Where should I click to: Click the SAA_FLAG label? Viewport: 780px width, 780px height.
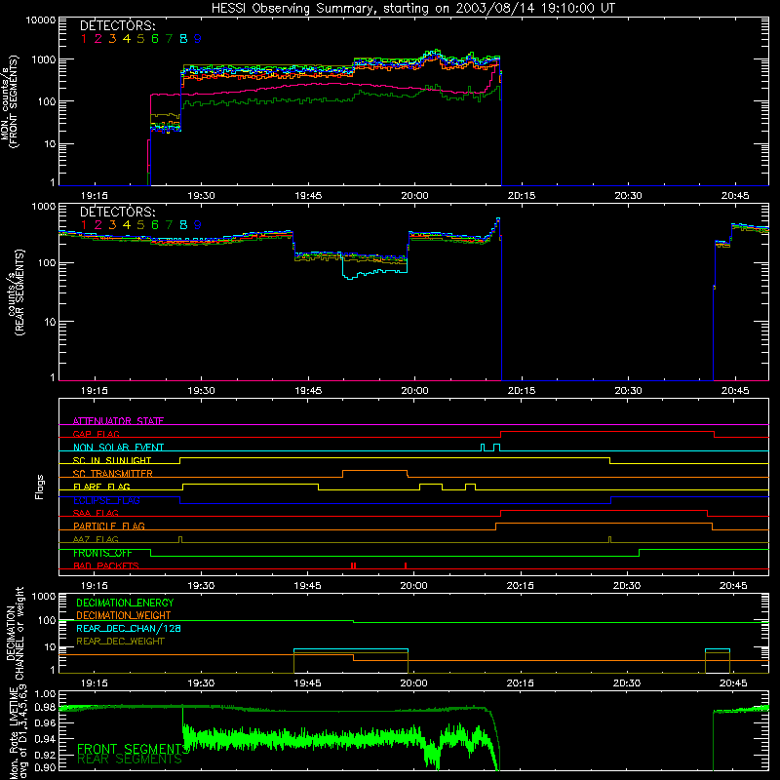[x=96, y=513]
